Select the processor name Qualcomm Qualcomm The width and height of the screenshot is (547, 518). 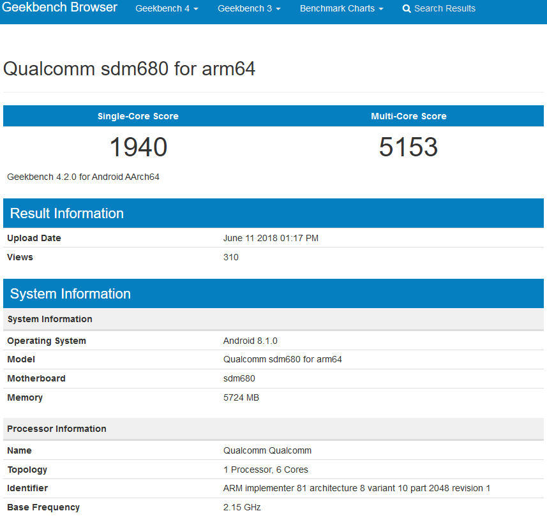267,451
